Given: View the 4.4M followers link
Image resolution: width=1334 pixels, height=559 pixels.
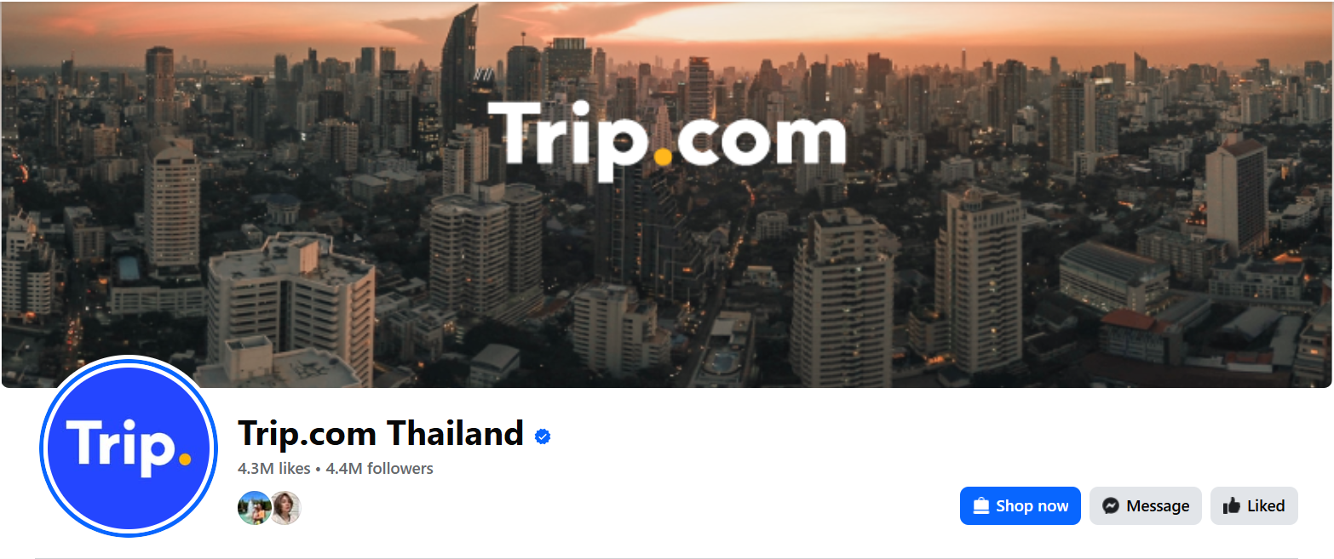Looking at the screenshot, I should tap(380, 469).
